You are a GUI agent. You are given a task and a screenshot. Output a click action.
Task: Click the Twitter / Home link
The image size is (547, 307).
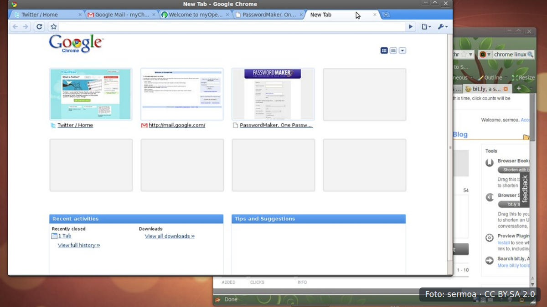click(75, 125)
